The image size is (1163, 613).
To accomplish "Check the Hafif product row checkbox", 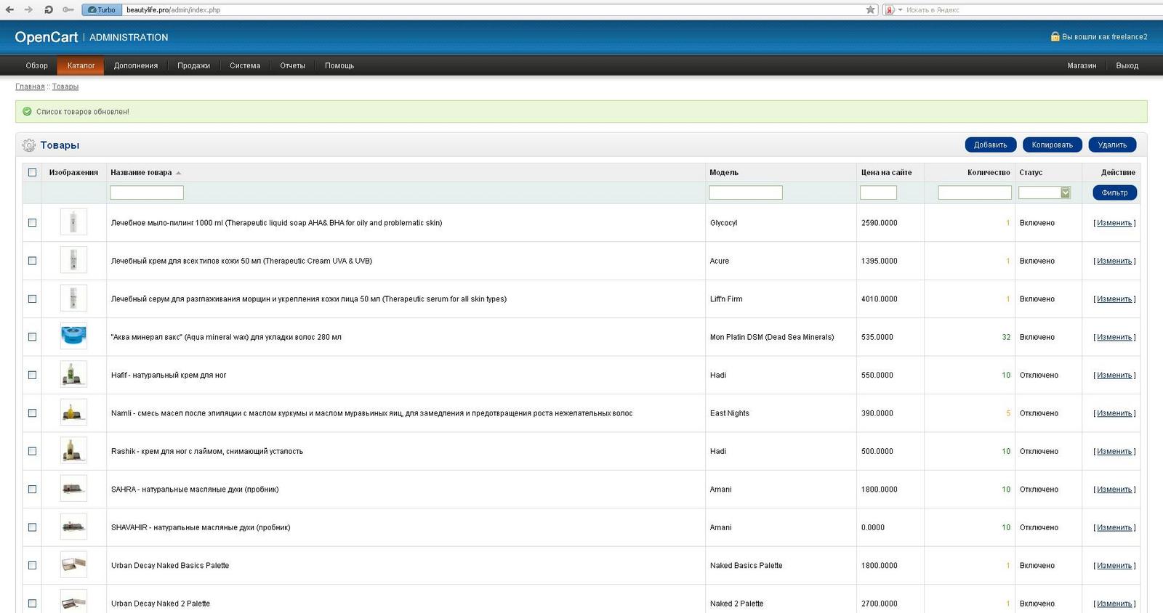I will click(x=32, y=375).
